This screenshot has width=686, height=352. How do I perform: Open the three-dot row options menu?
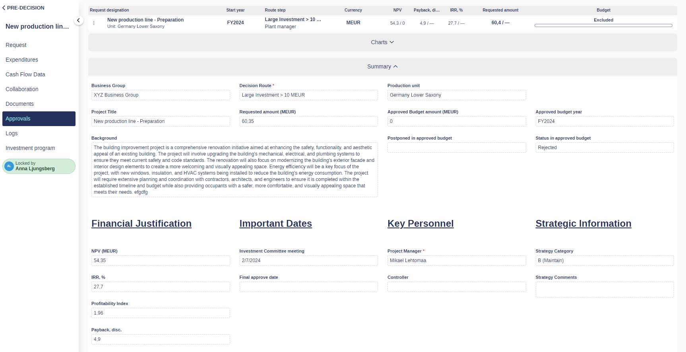pyautogui.click(x=94, y=23)
